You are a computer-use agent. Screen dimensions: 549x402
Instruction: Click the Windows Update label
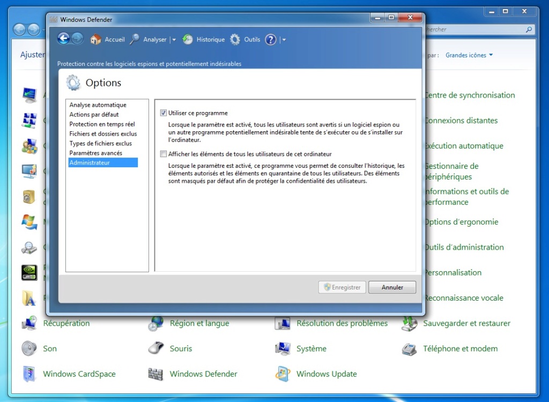(x=327, y=374)
